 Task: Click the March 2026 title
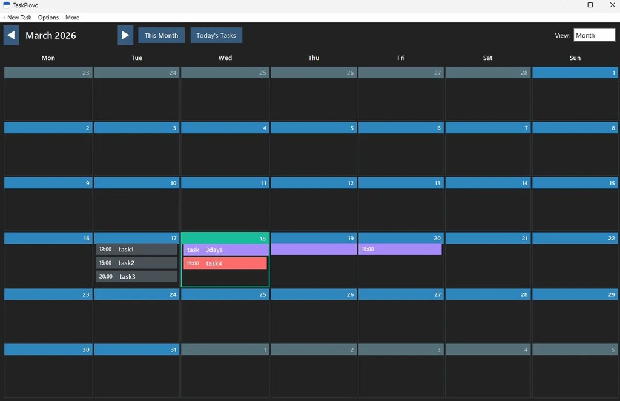[51, 35]
